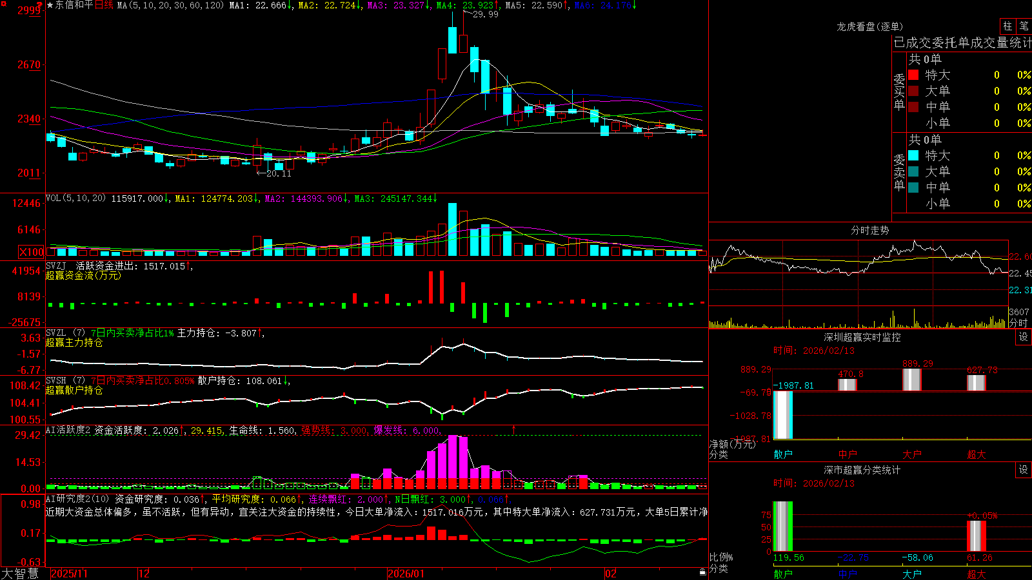Switch order view to 笔 tick mode

pyautogui.click(x=1024, y=26)
